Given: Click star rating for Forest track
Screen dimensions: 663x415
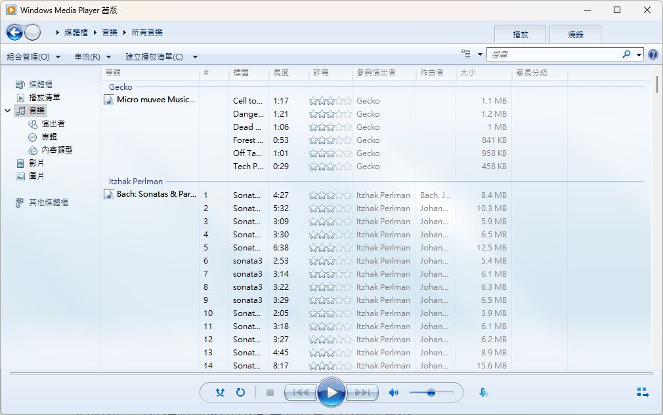Looking at the screenshot, I should coord(330,140).
